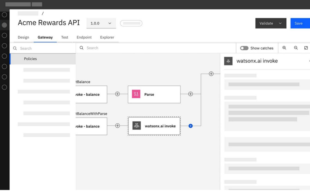Toggle the Show catches switch
Viewport: 310px width, 191px height.
click(244, 48)
